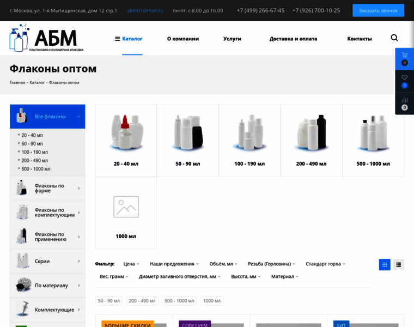
Task: Expand the Серии sidebar chevron
Action: [79, 261]
